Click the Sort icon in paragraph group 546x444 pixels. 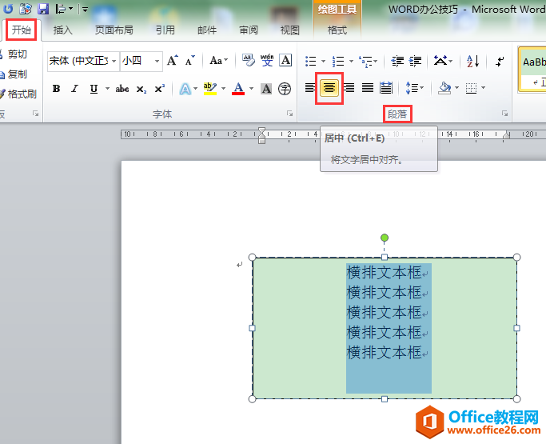[x=472, y=61]
